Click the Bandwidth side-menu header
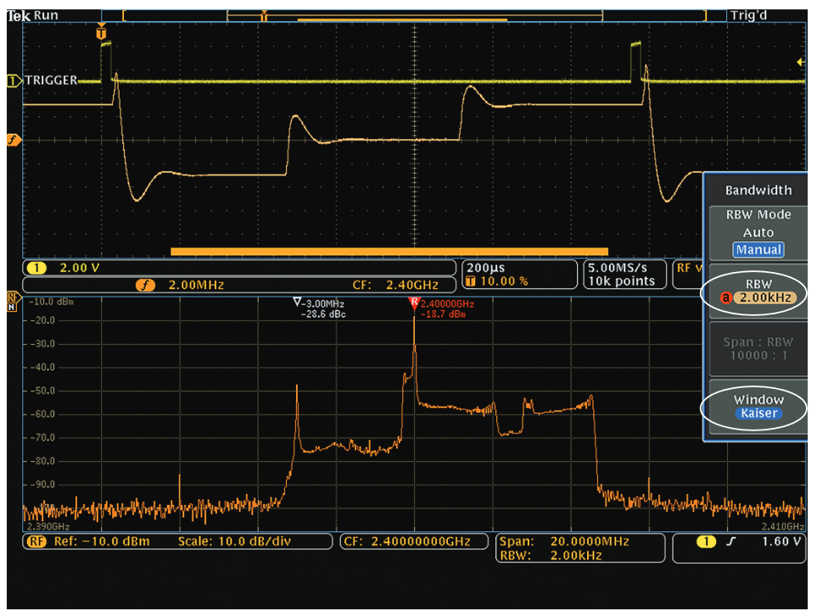 point(758,190)
